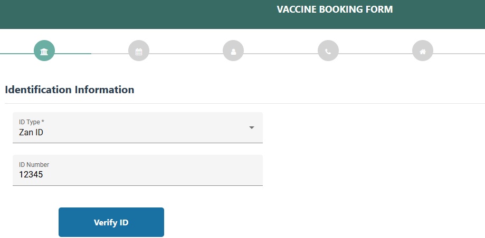Click progress line between calendar and person steps
The height and width of the screenshot is (238, 485).
pos(186,54)
